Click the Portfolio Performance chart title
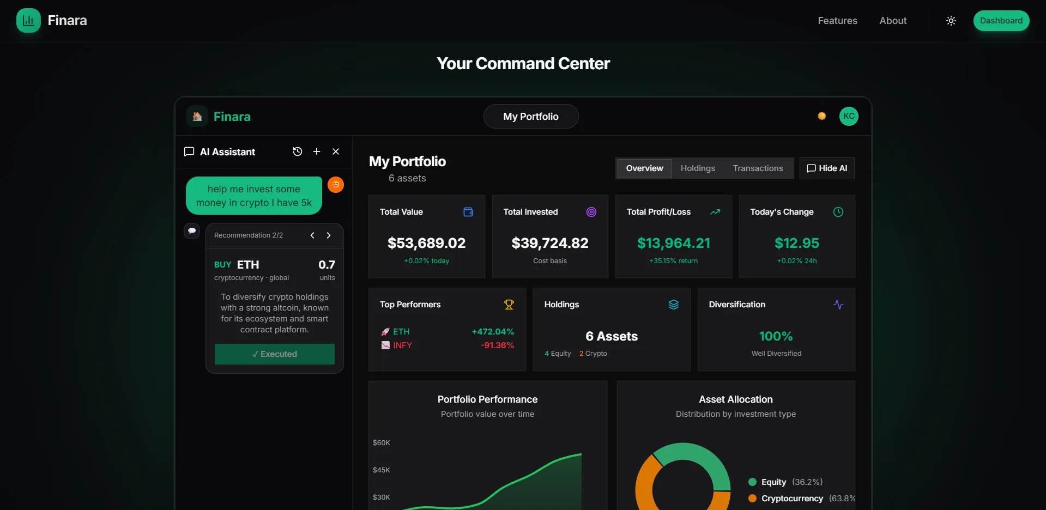The height and width of the screenshot is (510, 1046). 487,399
